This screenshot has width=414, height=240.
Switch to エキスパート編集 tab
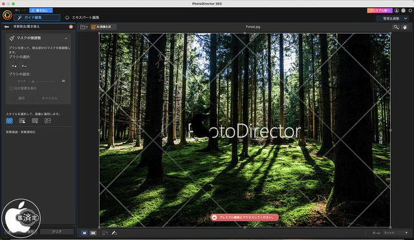click(82, 17)
